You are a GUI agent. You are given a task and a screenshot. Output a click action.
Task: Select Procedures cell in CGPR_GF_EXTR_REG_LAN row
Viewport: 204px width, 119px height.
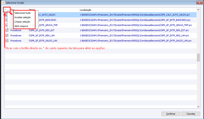[x=16, y=35]
